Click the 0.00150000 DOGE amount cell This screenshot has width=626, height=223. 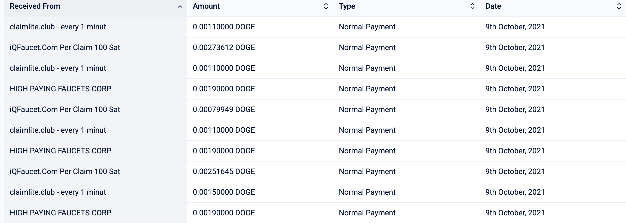click(x=224, y=192)
